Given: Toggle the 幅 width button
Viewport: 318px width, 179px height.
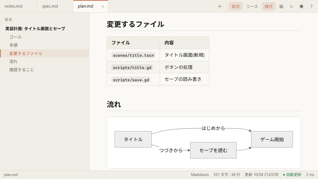Looking at the screenshot, I should point(281,7).
